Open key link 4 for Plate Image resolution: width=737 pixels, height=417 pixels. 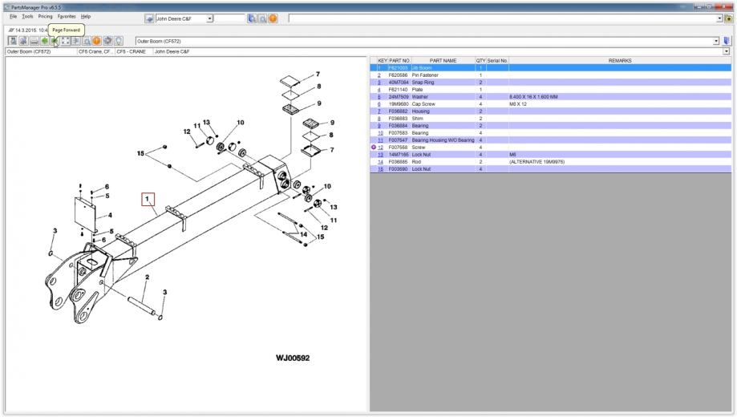[379, 90]
